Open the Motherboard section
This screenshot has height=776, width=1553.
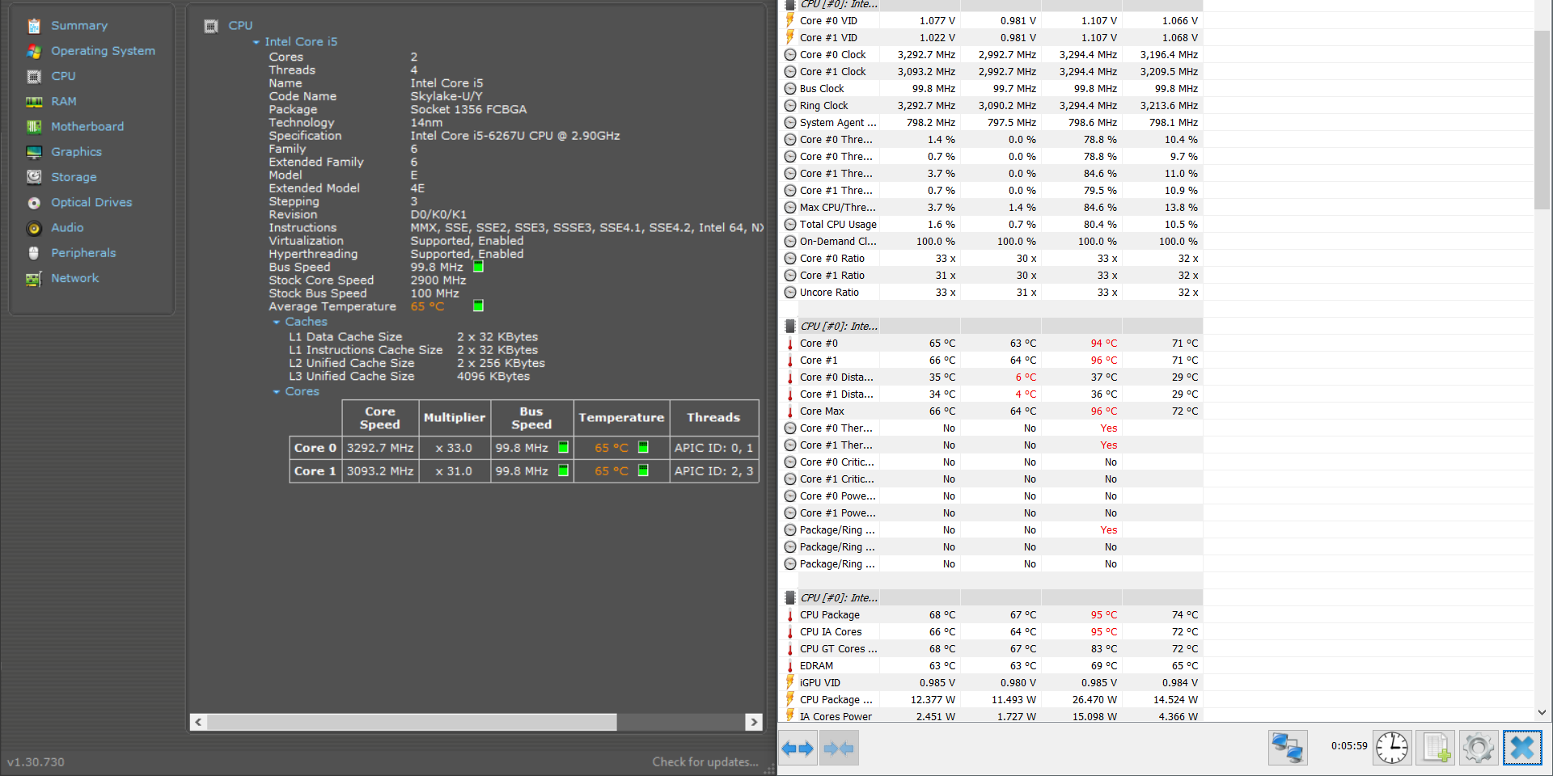pyautogui.click(x=87, y=126)
